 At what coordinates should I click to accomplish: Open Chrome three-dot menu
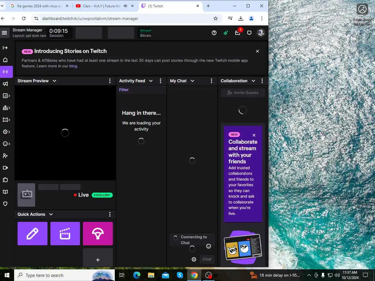262,18
